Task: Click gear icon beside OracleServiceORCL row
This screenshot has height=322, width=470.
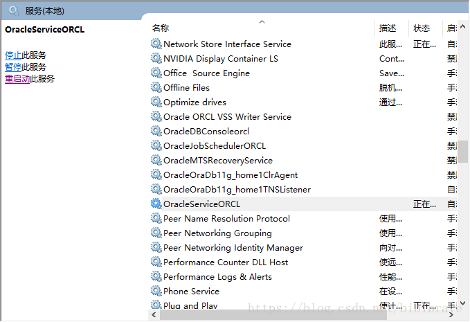Action: point(156,204)
